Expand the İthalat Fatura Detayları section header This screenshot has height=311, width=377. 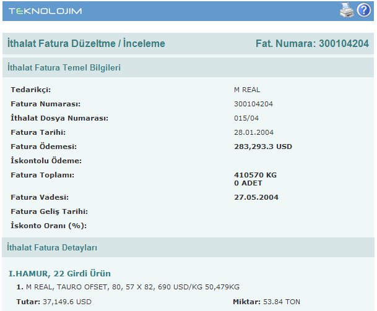pyautogui.click(x=52, y=247)
